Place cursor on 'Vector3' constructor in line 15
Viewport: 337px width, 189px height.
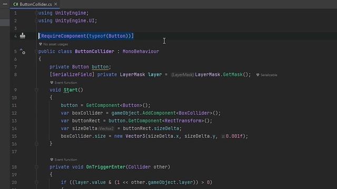pyautogui.click(x=135, y=136)
